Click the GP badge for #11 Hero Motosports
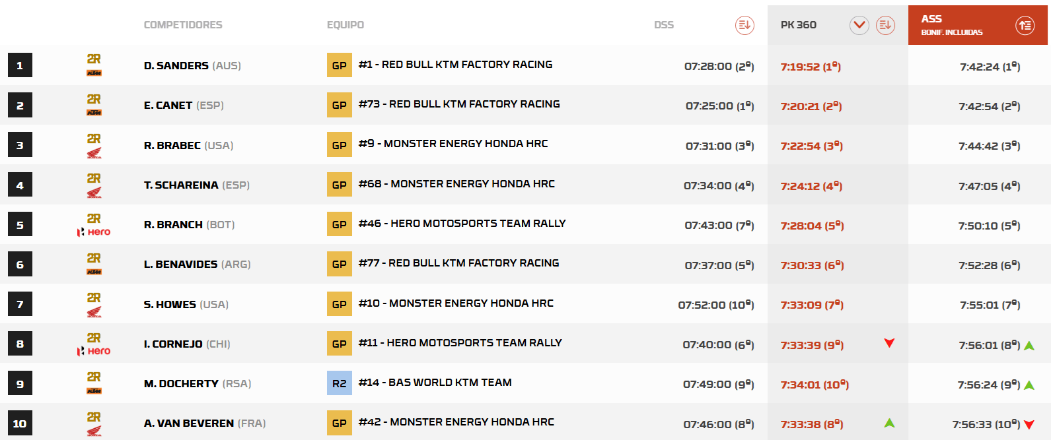The height and width of the screenshot is (440, 1051). point(340,344)
